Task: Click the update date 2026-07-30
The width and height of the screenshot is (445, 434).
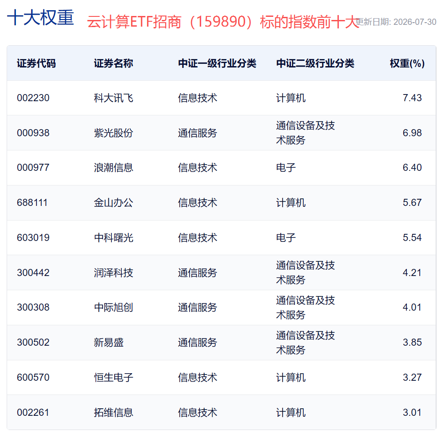Action: [x=415, y=22]
